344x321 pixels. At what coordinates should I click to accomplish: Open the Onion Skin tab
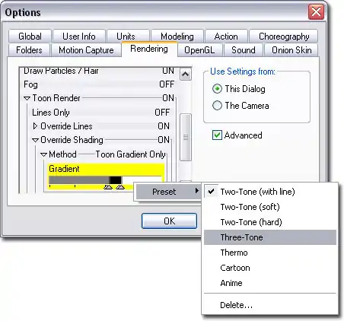[x=291, y=50]
